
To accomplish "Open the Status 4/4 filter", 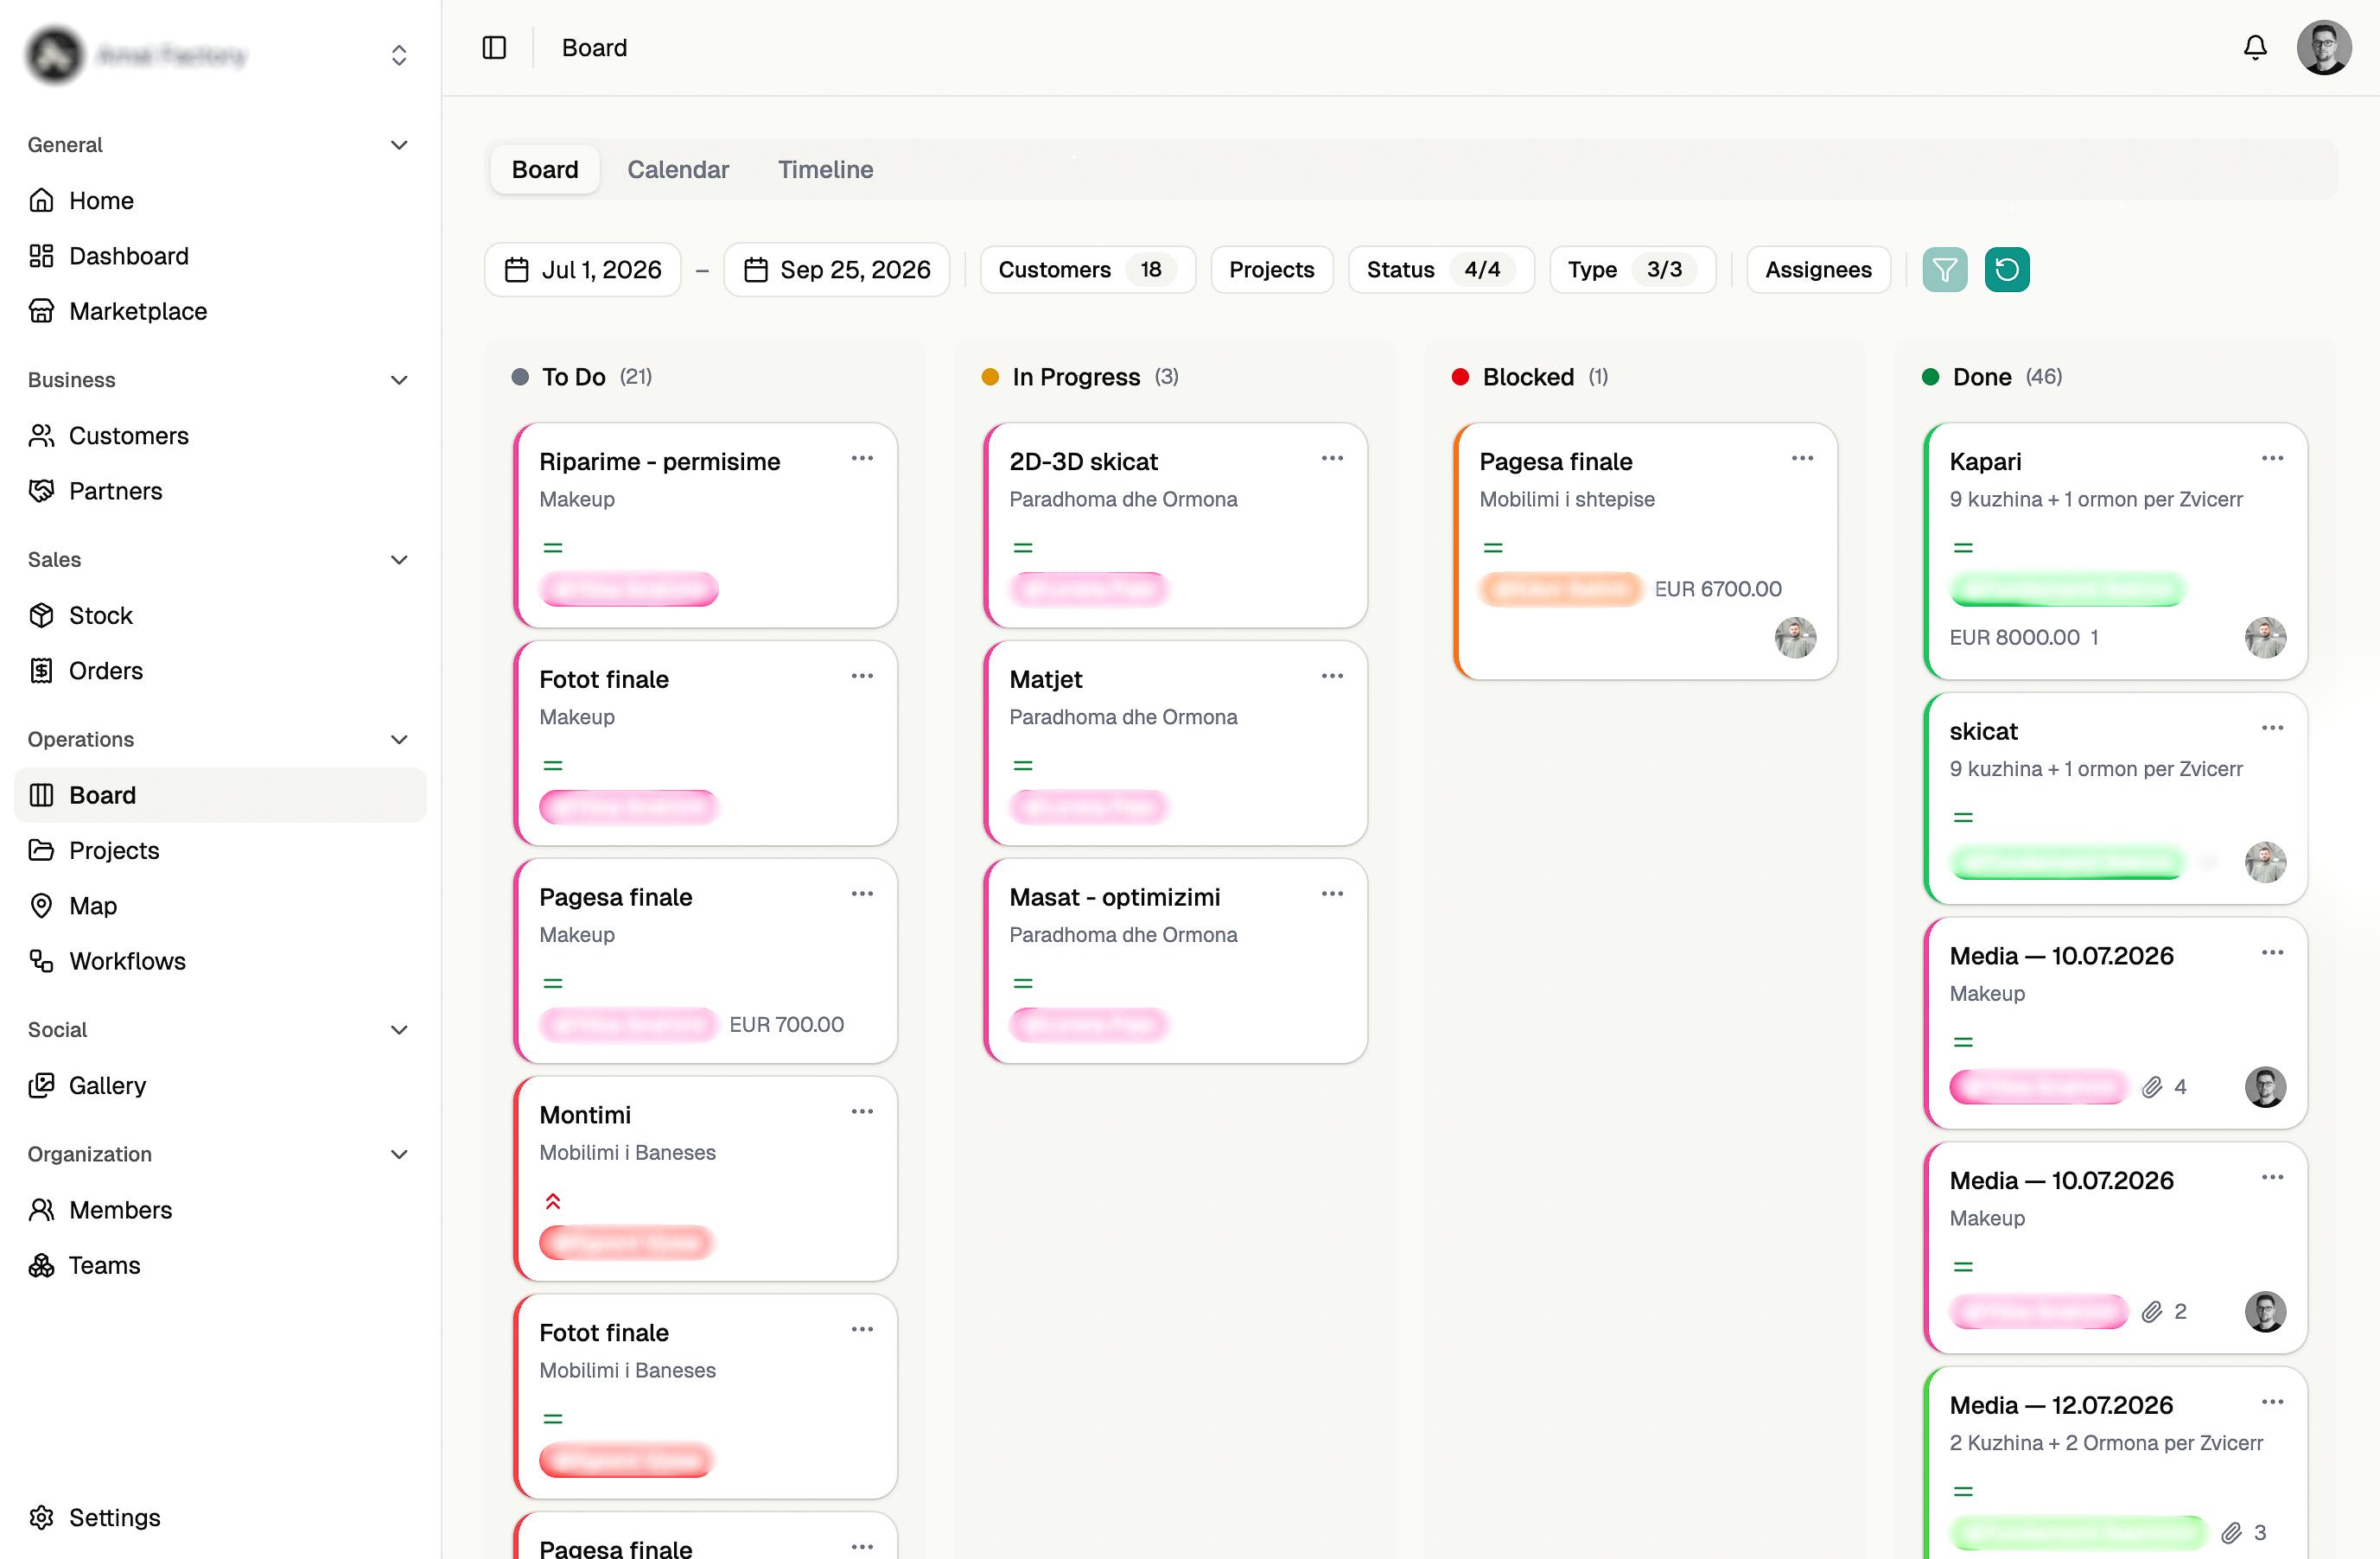I will [1440, 269].
